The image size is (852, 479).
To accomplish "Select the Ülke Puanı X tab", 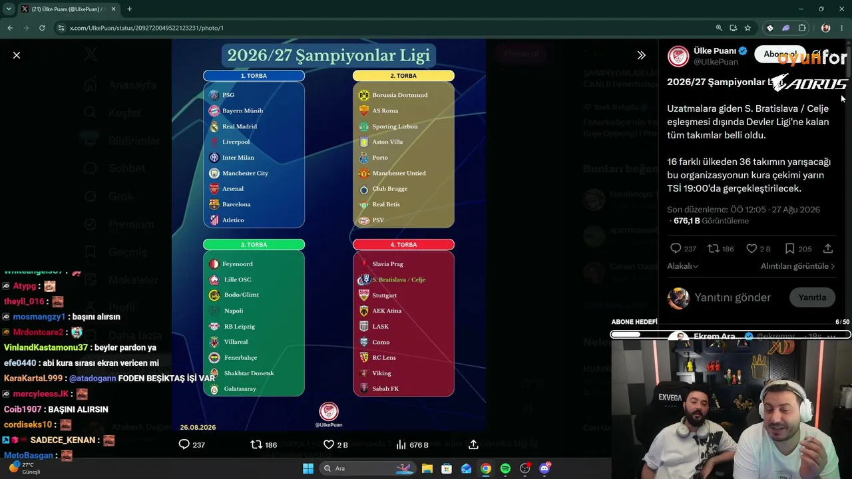I will 69,9.
